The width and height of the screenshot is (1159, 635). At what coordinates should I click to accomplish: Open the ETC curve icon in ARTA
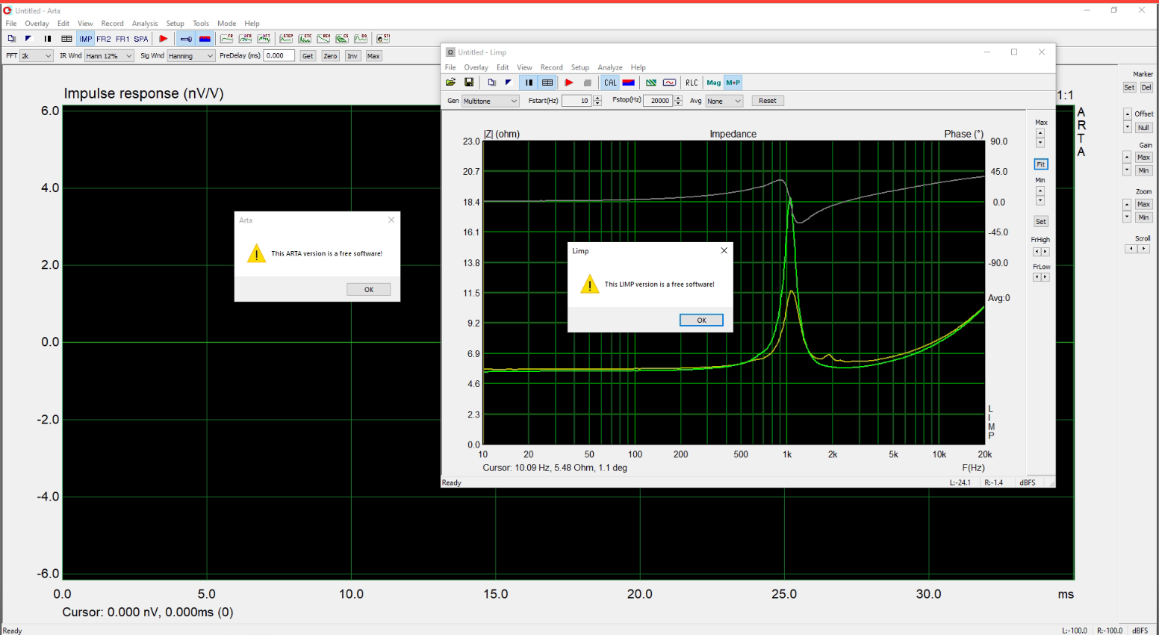305,38
